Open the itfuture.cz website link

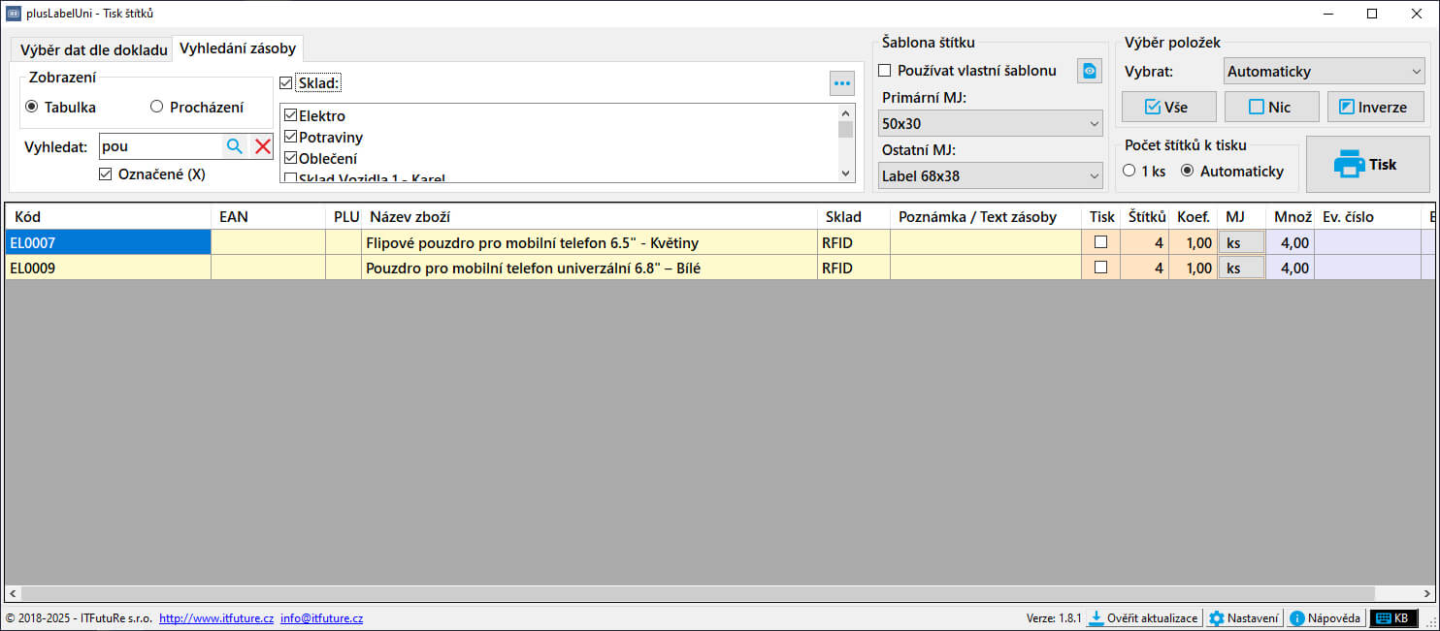[x=215, y=618]
